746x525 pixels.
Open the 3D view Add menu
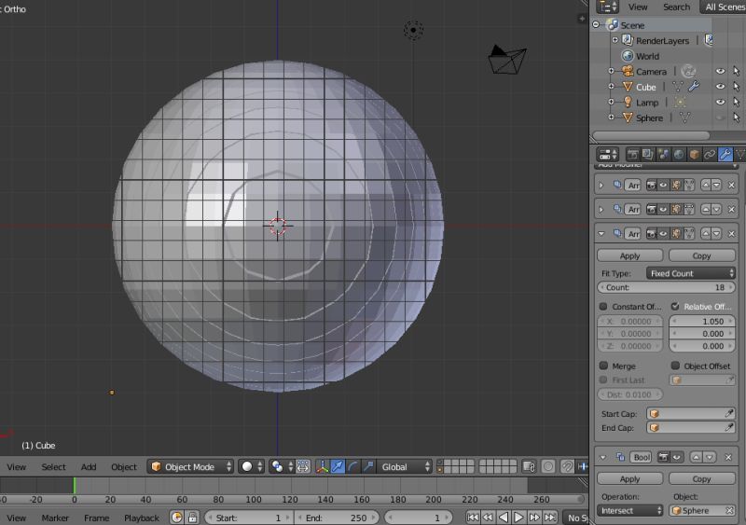click(89, 467)
